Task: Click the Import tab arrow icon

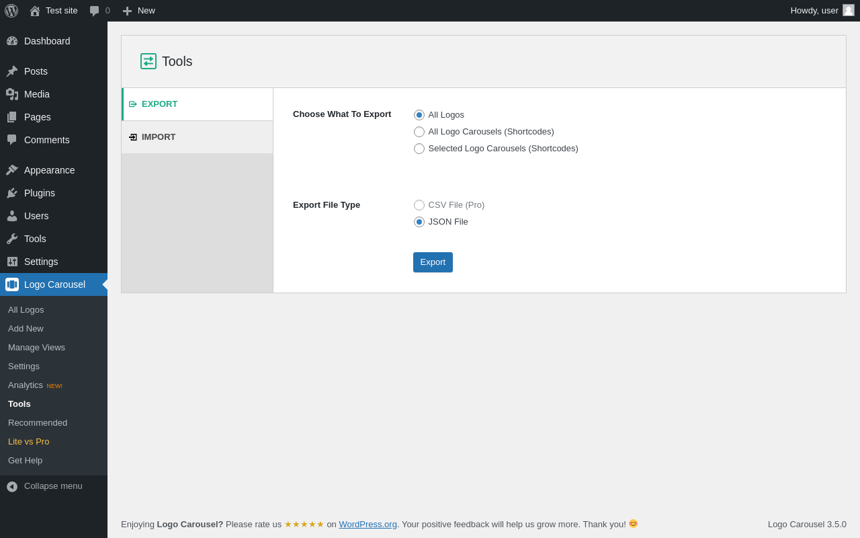Action: pos(133,137)
